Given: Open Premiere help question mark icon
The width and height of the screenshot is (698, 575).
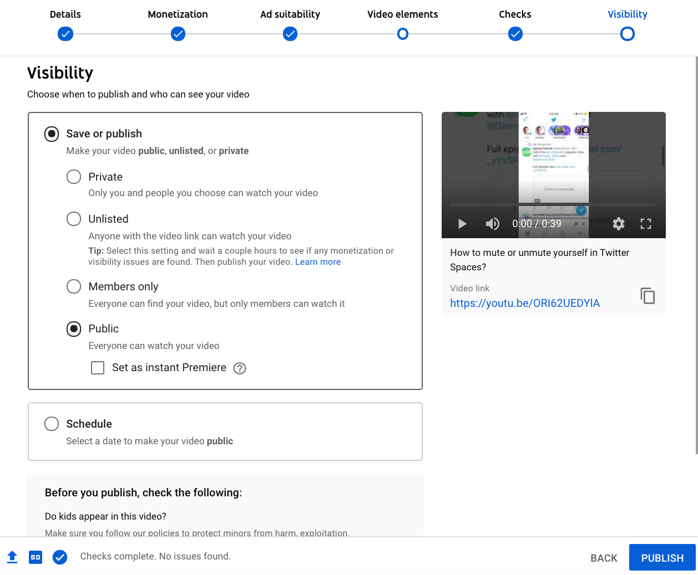Looking at the screenshot, I should click(240, 368).
